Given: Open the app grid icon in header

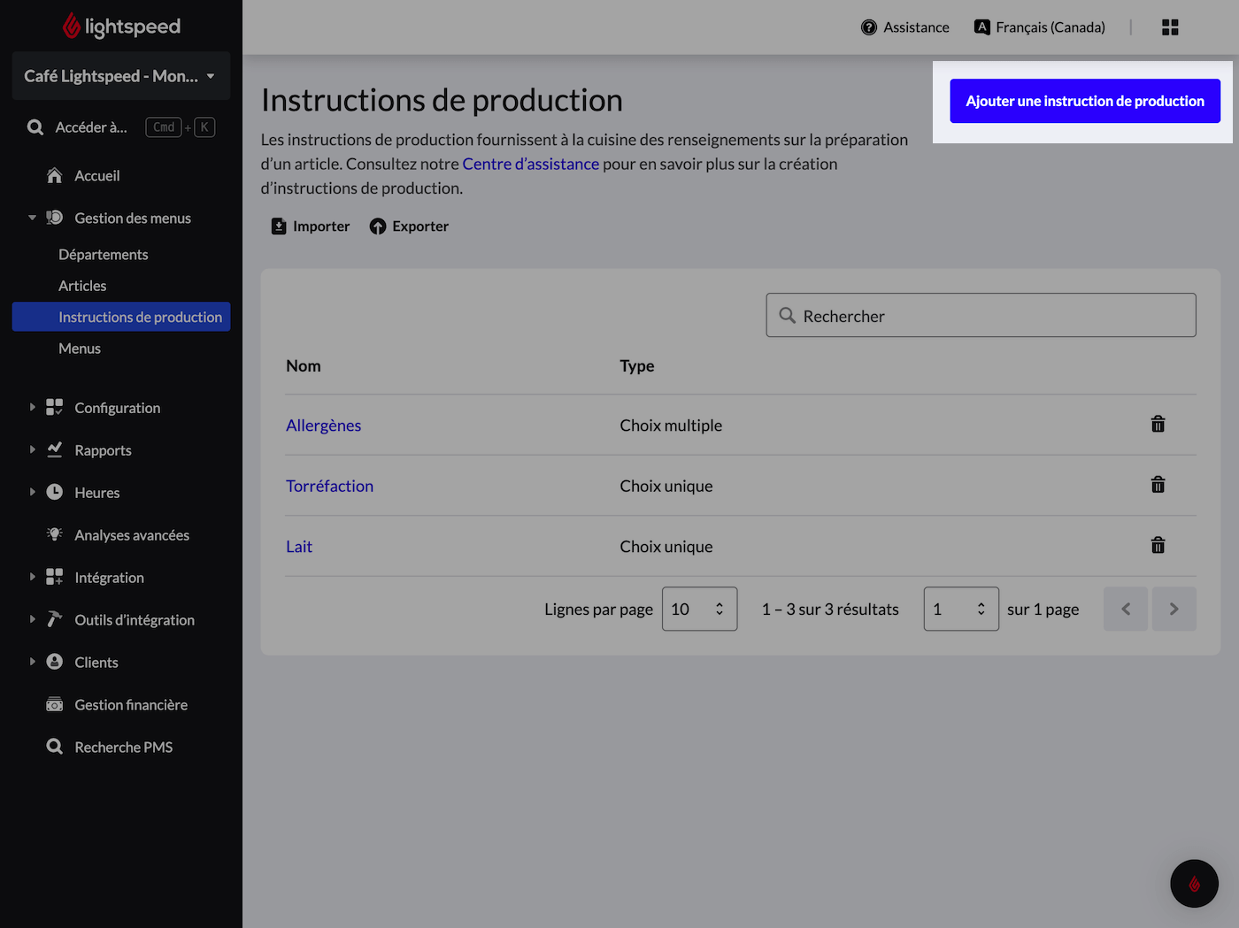Looking at the screenshot, I should point(1170,27).
